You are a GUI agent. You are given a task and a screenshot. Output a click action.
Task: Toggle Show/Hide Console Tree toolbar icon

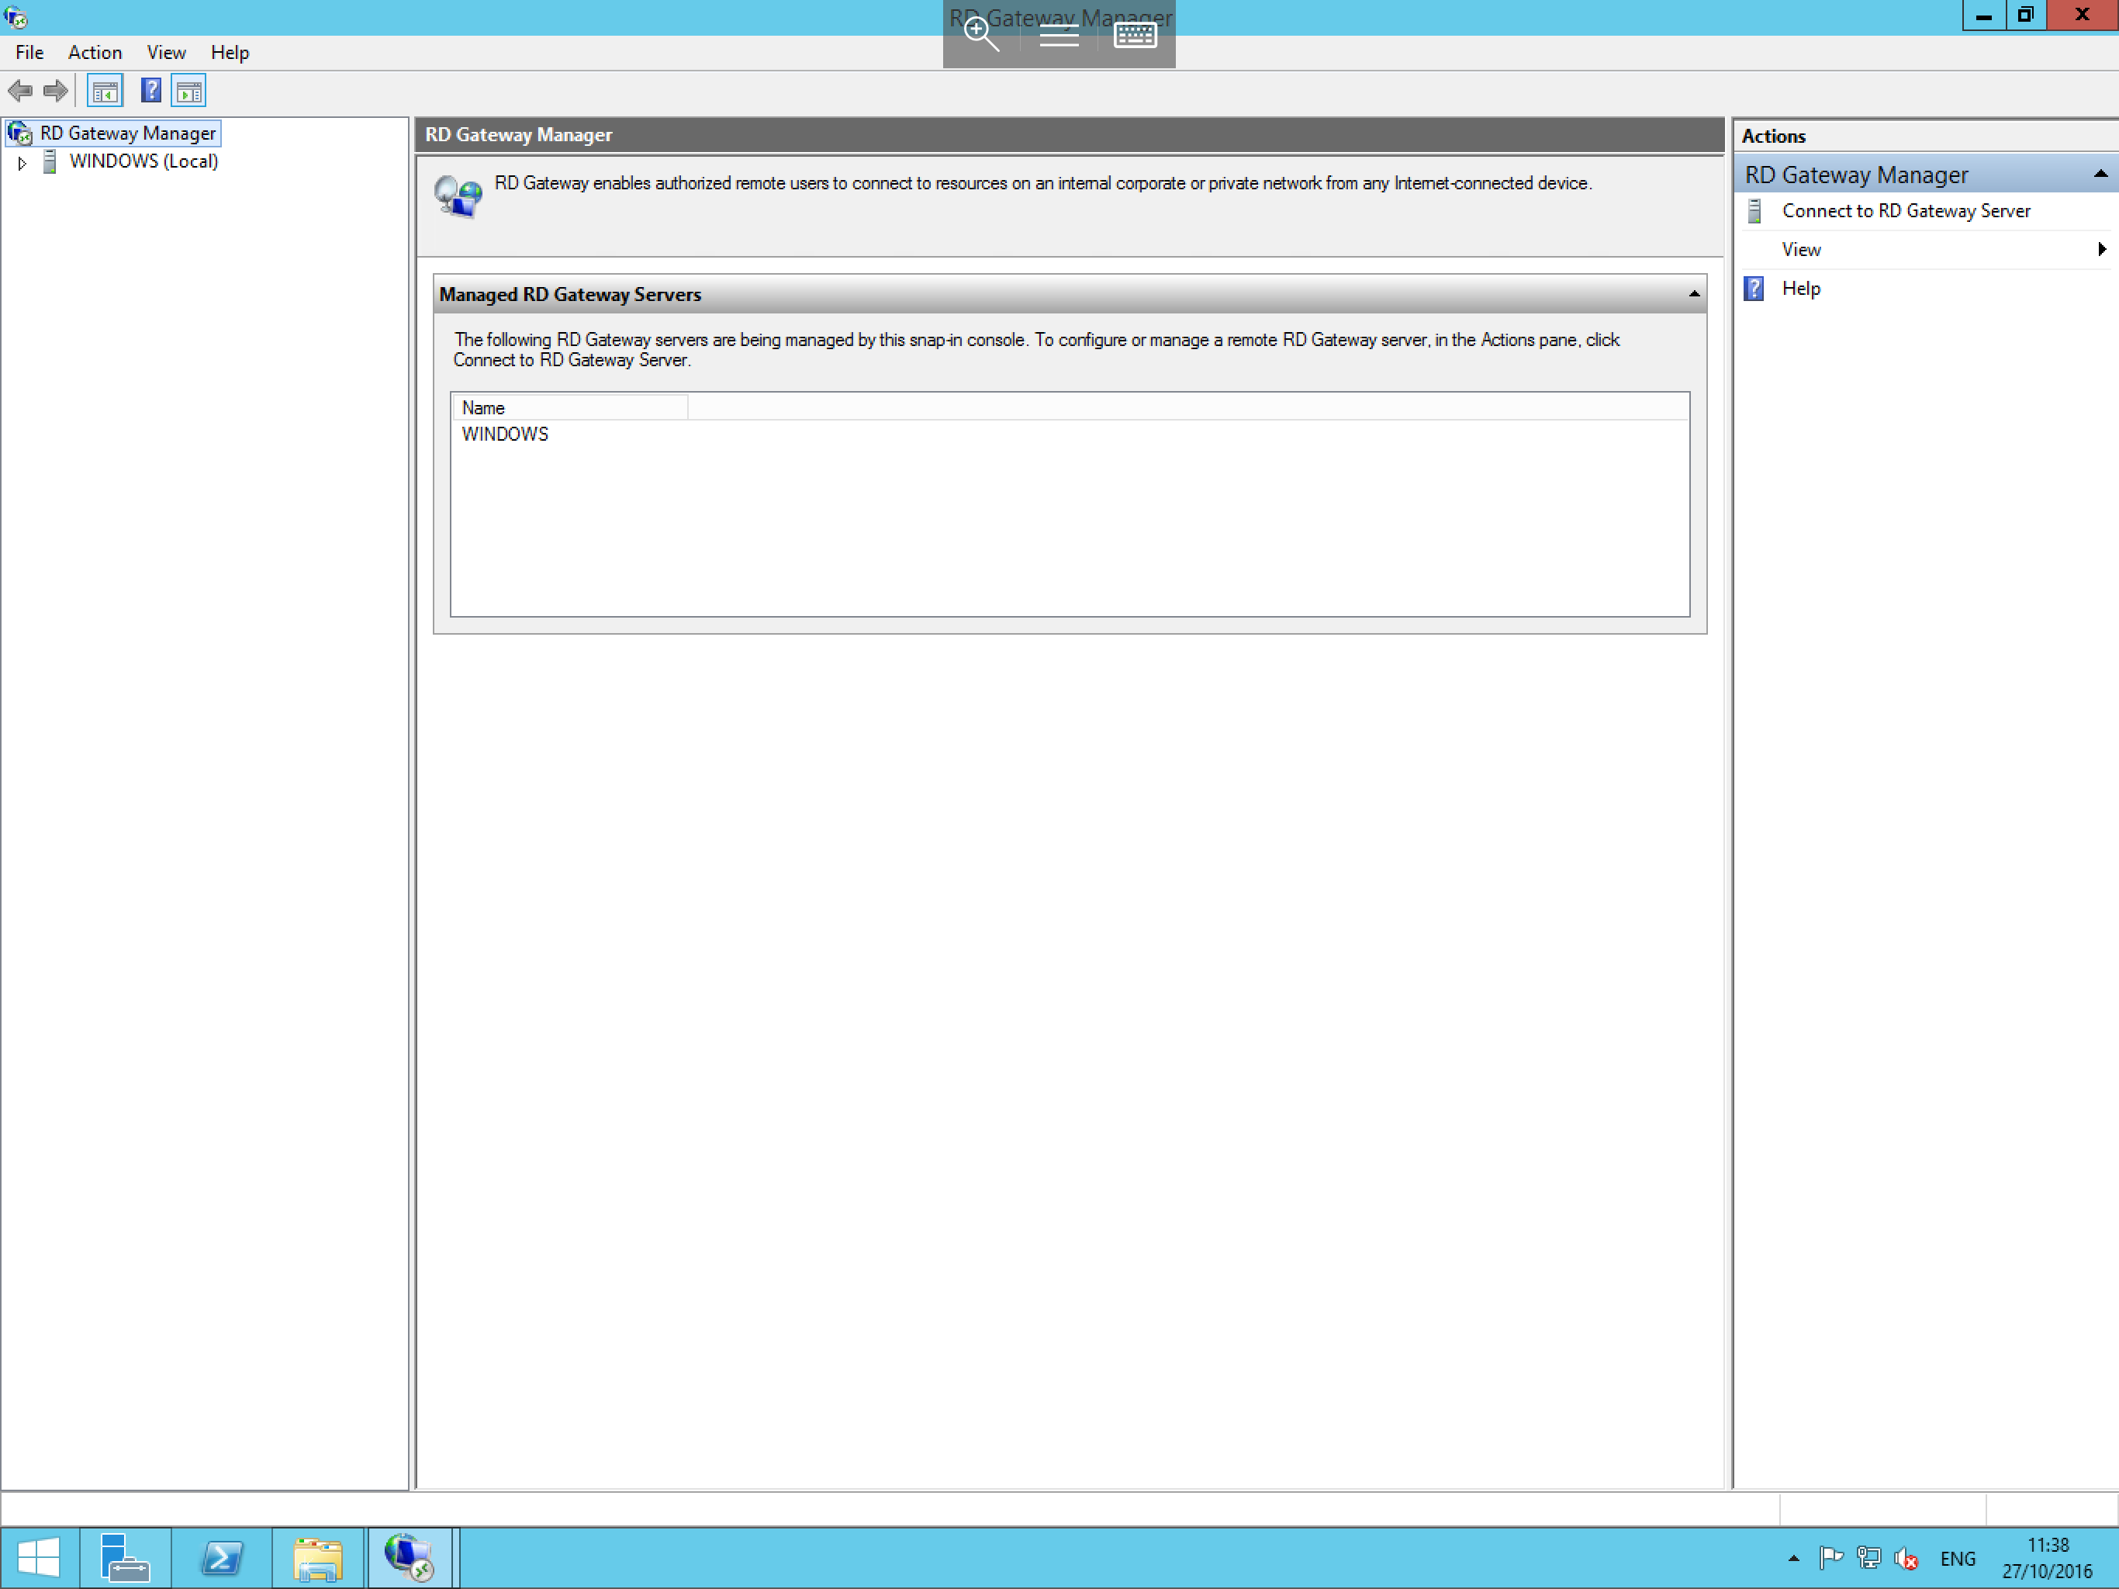click(x=105, y=91)
